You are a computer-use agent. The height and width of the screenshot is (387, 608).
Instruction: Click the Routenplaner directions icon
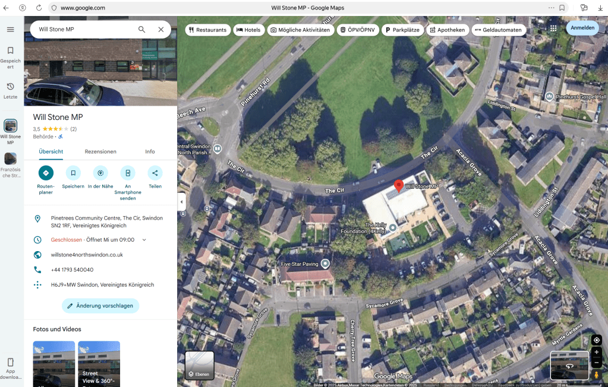(x=46, y=173)
